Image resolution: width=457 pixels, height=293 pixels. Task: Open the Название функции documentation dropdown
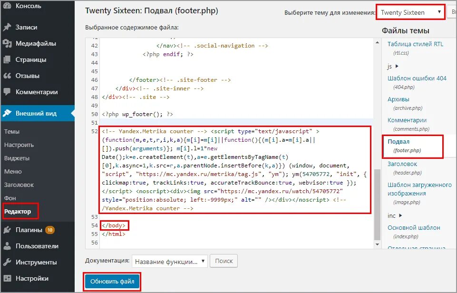[x=170, y=261]
